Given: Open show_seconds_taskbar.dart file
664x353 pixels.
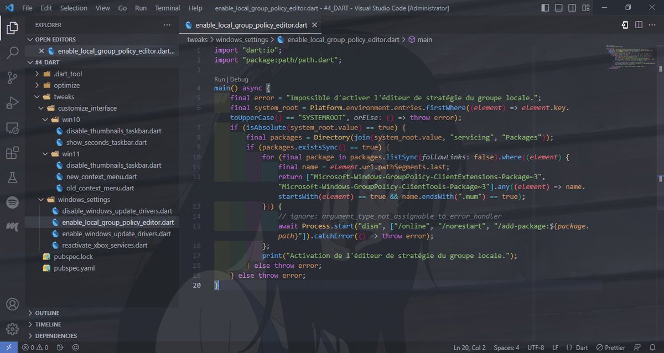Looking at the screenshot, I should click(x=106, y=142).
